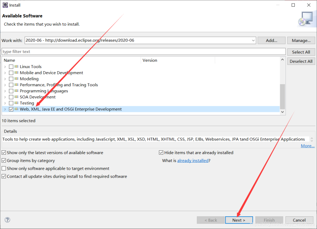
Task: Open help via the question mark icon
Action: pos(7,220)
